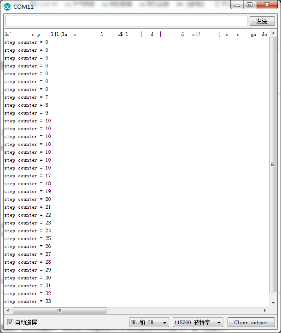Click the vertical scrollbar up arrow
Screen dimensions: 281x333
273,33
